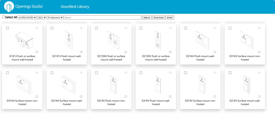Click 'D21DKV flush or surface mount wall-hosted' label
The image size is (275, 114).
pos(156,58)
